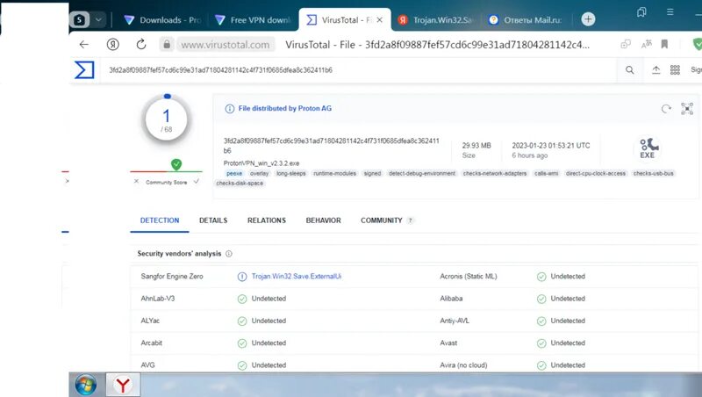Screen dimensions: 702x397
Task: Click the long-sleeps tag
Action: tap(291, 173)
